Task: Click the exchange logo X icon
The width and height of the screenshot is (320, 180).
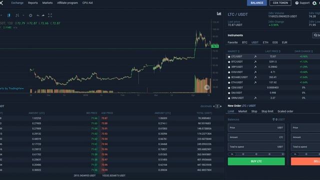Action: [x=1, y=3]
